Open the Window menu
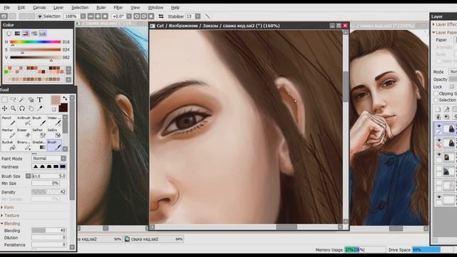The height and width of the screenshot is (257, 457). [156, 8]
